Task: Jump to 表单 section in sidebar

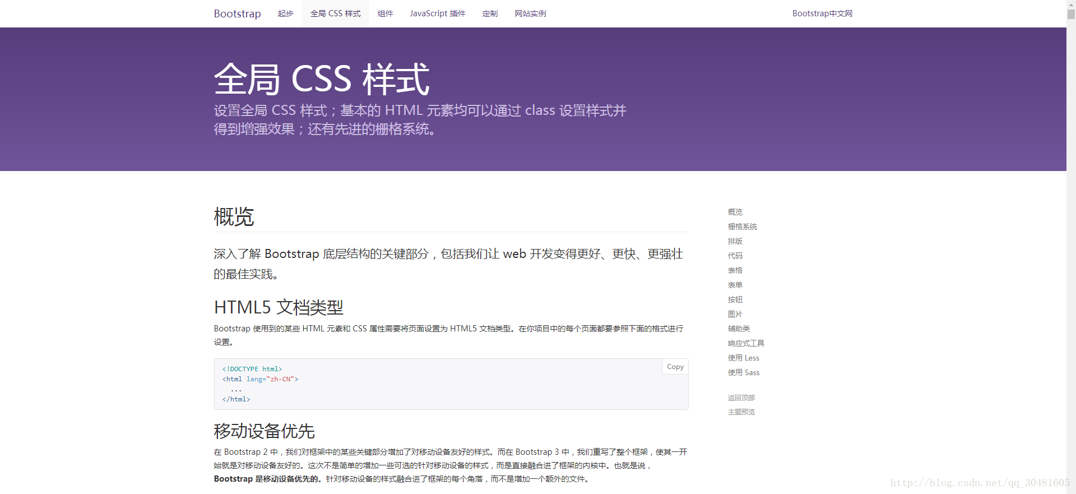Action: point(735,285)
